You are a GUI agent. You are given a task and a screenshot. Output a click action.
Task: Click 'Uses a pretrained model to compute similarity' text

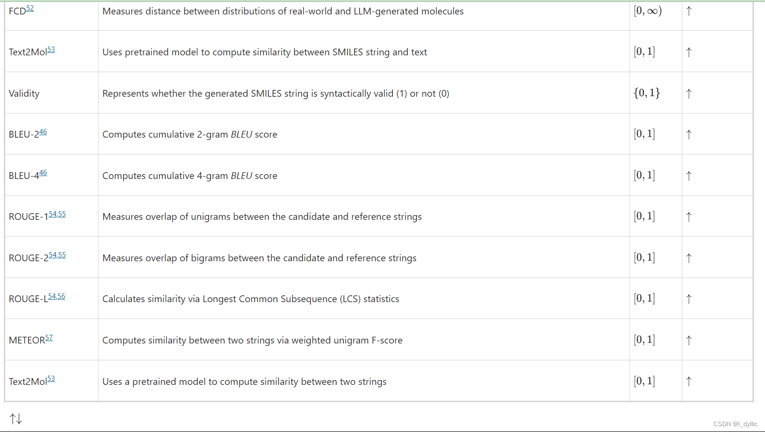[x=244, y=381]
